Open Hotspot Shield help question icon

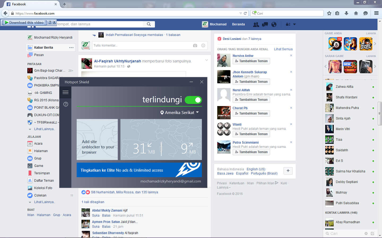[x=66, y=104]
